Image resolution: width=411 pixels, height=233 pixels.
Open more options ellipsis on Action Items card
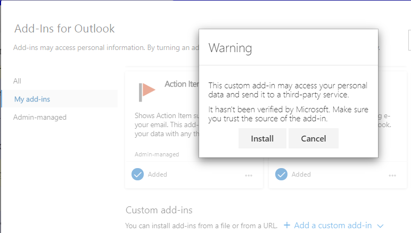coord(249,176)
